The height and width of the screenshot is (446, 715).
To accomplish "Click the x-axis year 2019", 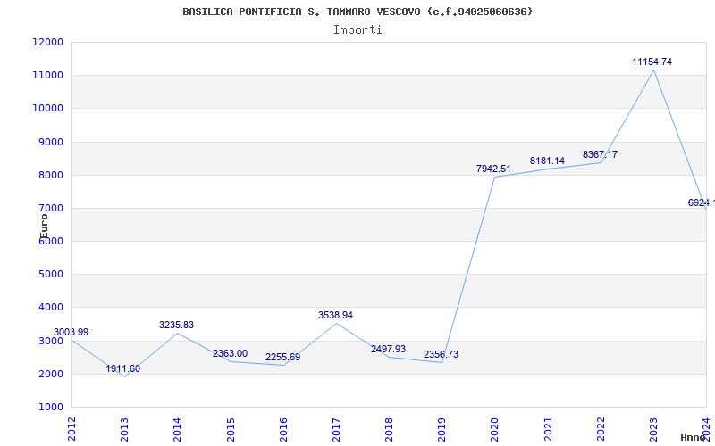I will 442,430.
